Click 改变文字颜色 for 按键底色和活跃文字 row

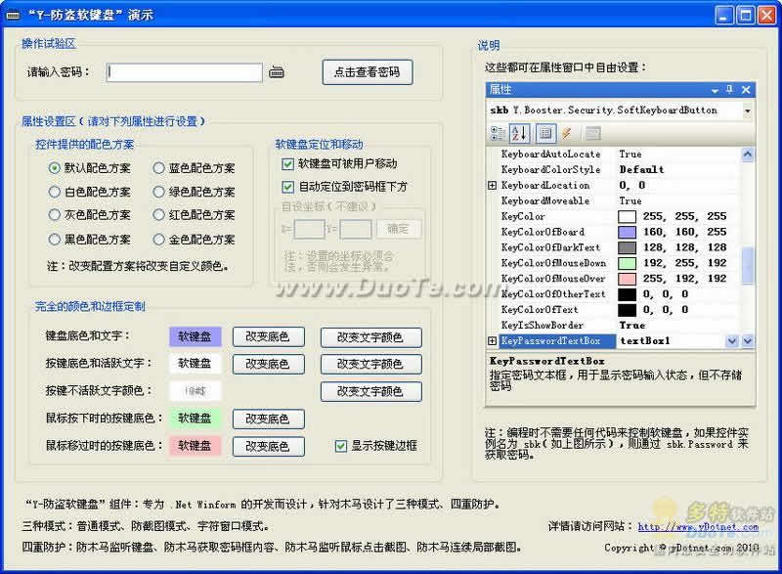pyautogui.click(x=371, y=364)
